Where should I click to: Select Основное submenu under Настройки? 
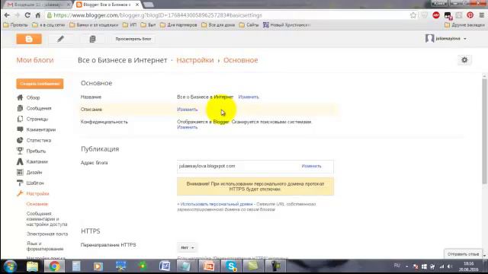[37, 204]
